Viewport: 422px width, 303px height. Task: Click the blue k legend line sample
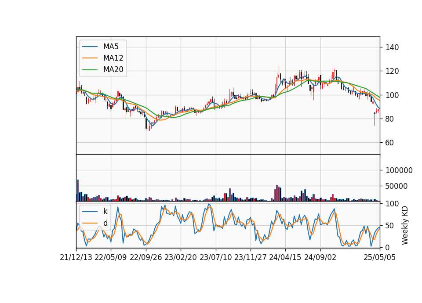[x=90, y=212]
